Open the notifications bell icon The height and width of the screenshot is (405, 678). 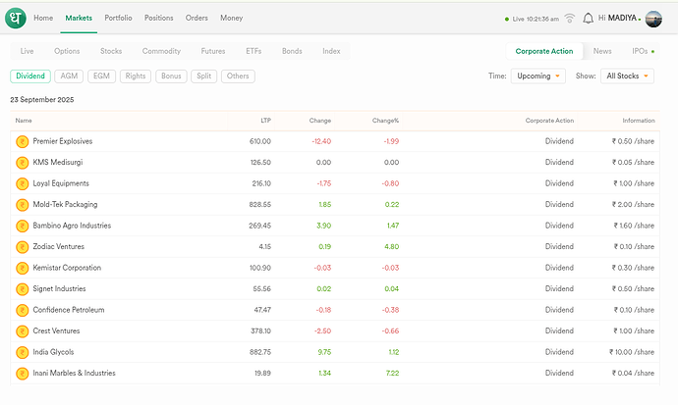coord(588,18)
